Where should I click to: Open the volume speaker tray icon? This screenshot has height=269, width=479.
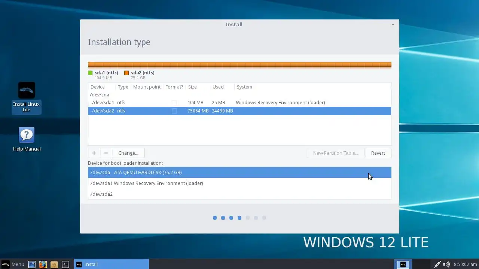tap(446, 264)
